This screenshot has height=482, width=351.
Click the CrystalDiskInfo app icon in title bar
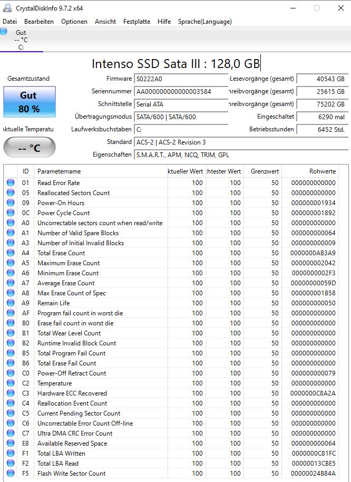click(x=7, y=8)
